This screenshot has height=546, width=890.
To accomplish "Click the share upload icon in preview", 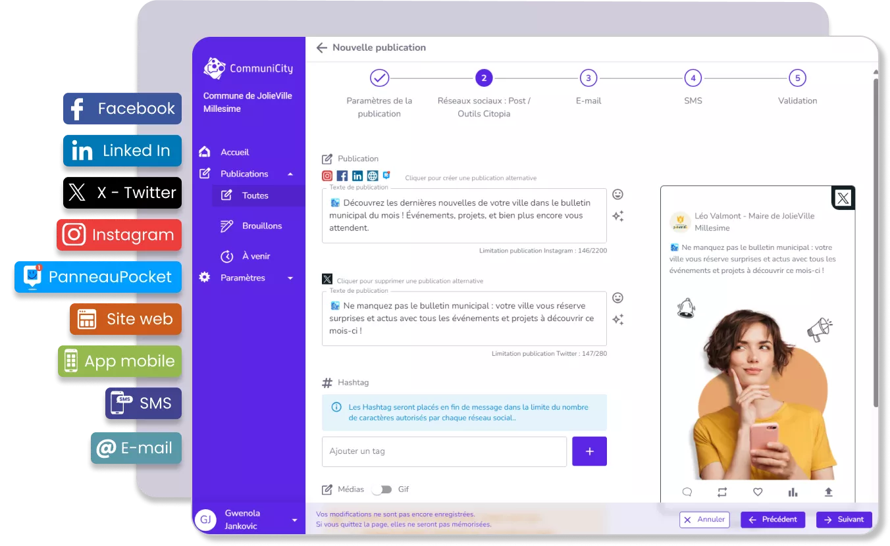I will [x=828, y=492].
